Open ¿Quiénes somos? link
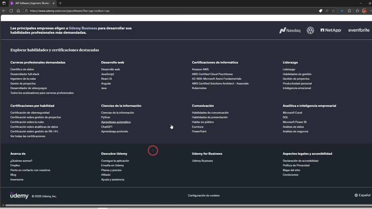The image size is (372, 209). tap(21, 161)
